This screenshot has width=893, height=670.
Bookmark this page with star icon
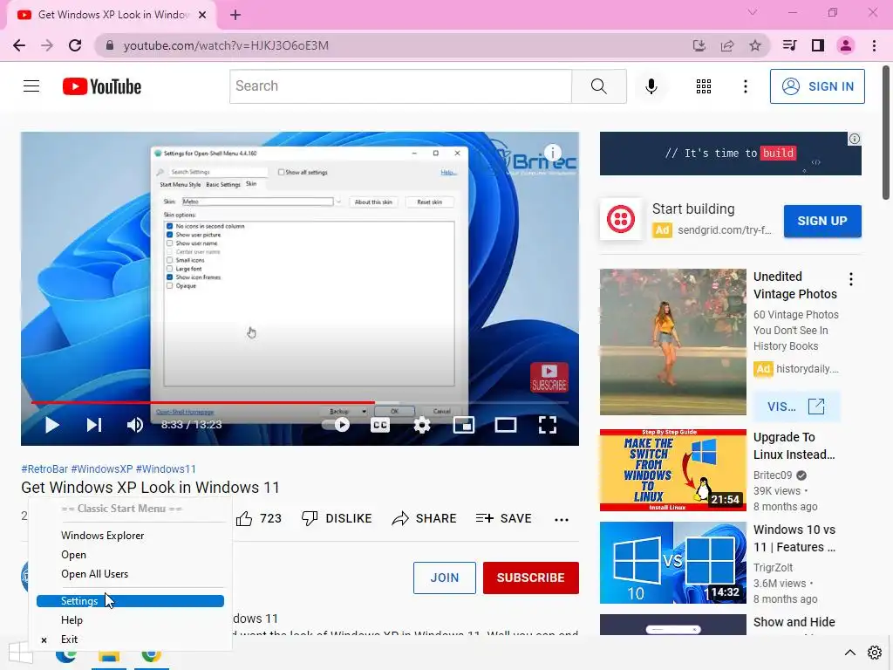click(x=755, y=45)
